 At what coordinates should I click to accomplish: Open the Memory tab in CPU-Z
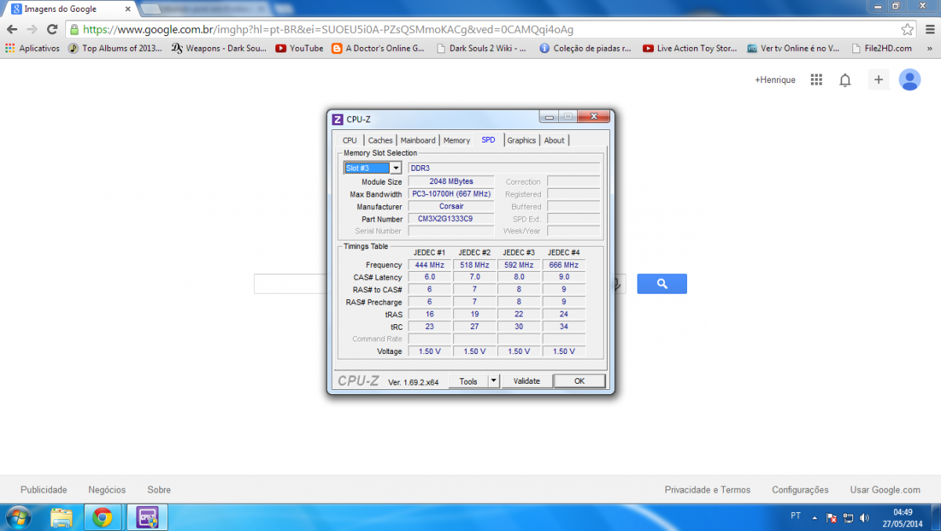click(x=456, y=141)
